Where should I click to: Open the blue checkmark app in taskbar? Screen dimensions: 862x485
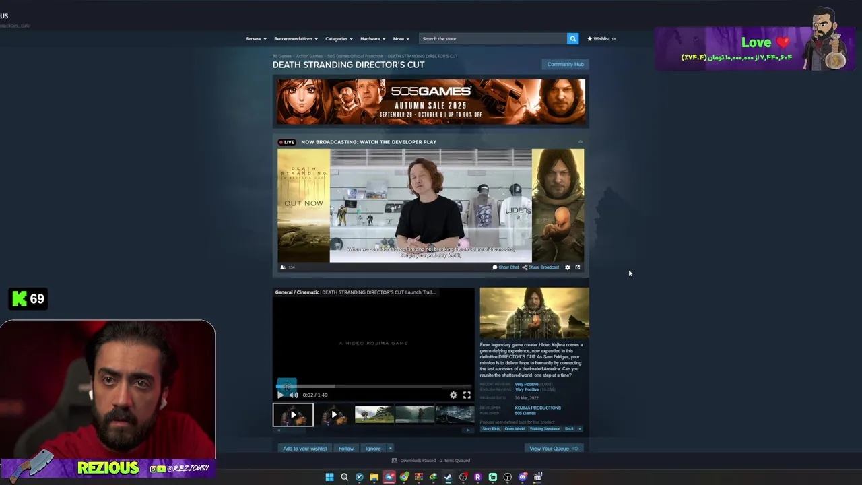359,477
